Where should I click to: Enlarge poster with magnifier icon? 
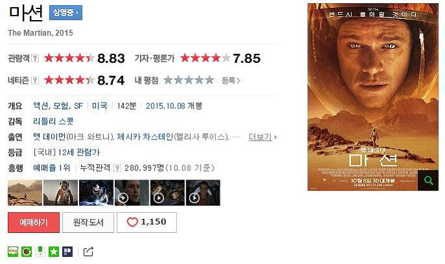coord(428,180)
